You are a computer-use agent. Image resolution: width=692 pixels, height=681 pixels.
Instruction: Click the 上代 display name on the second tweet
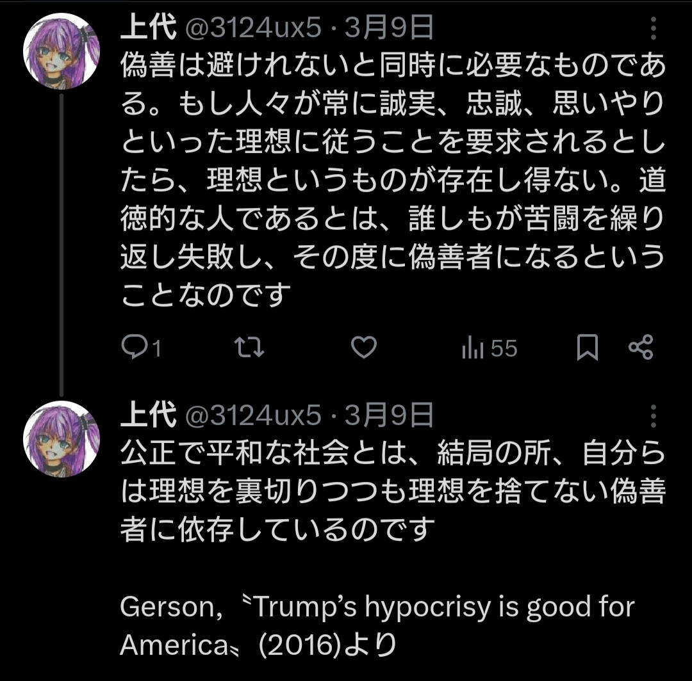click(x=148, y=415)
